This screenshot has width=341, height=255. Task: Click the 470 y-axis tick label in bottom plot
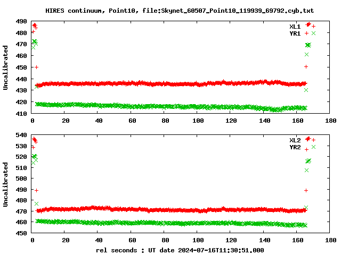[21, 211]
